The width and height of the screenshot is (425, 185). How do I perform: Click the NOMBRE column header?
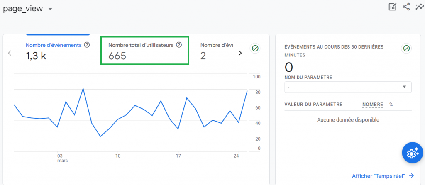372,105
